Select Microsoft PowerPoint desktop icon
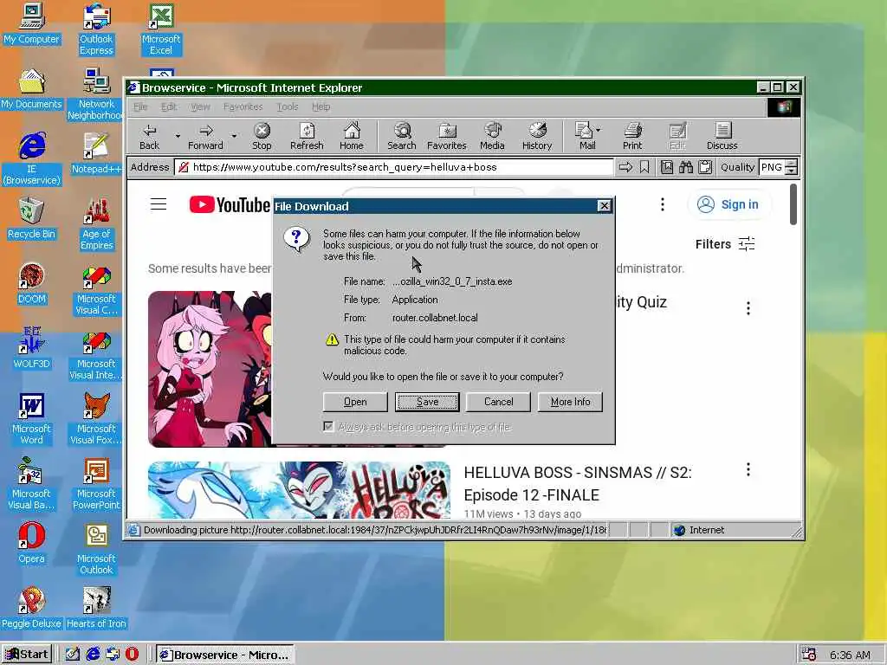The image size is (887, 665). click(x=96, y=484)
